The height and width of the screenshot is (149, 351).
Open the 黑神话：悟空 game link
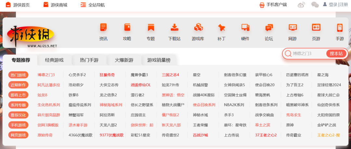click(173, 95)
